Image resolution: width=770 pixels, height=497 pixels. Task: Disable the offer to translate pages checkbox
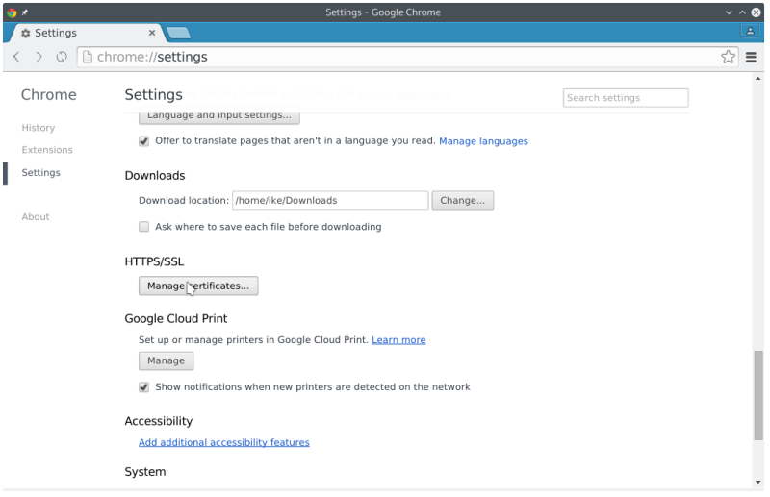pyautogui.click(x=144, y=141)
